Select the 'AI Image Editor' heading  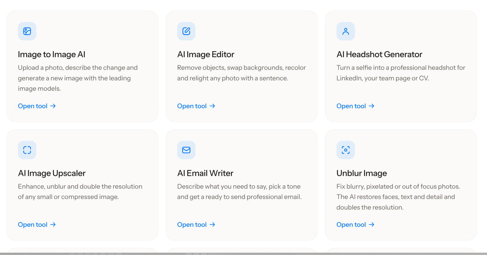206,54
